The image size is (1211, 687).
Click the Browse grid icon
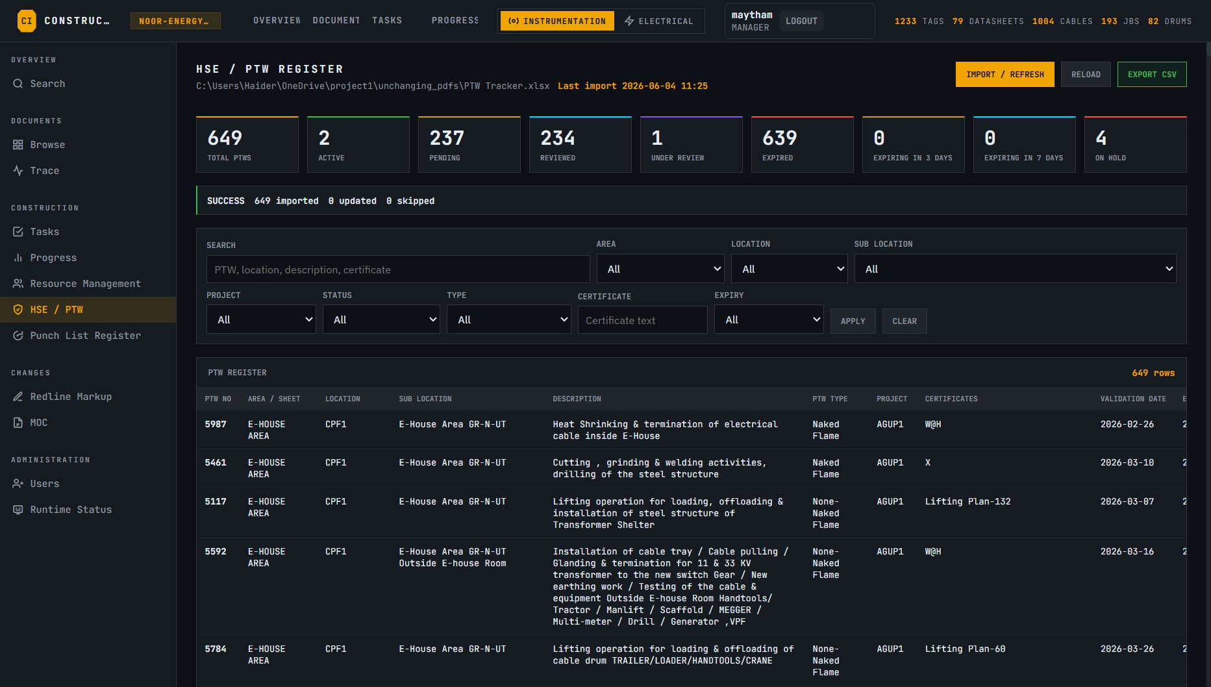tap(18, 145)
